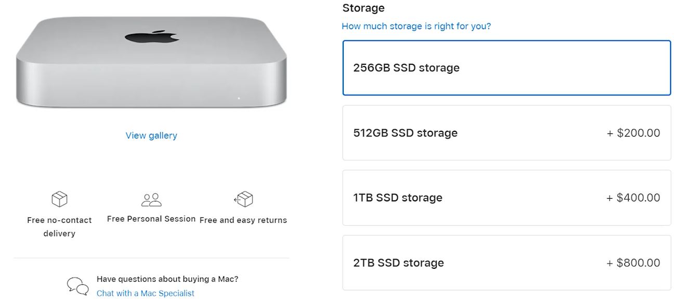Click the chat speech bubbles icon

[77, 285]
